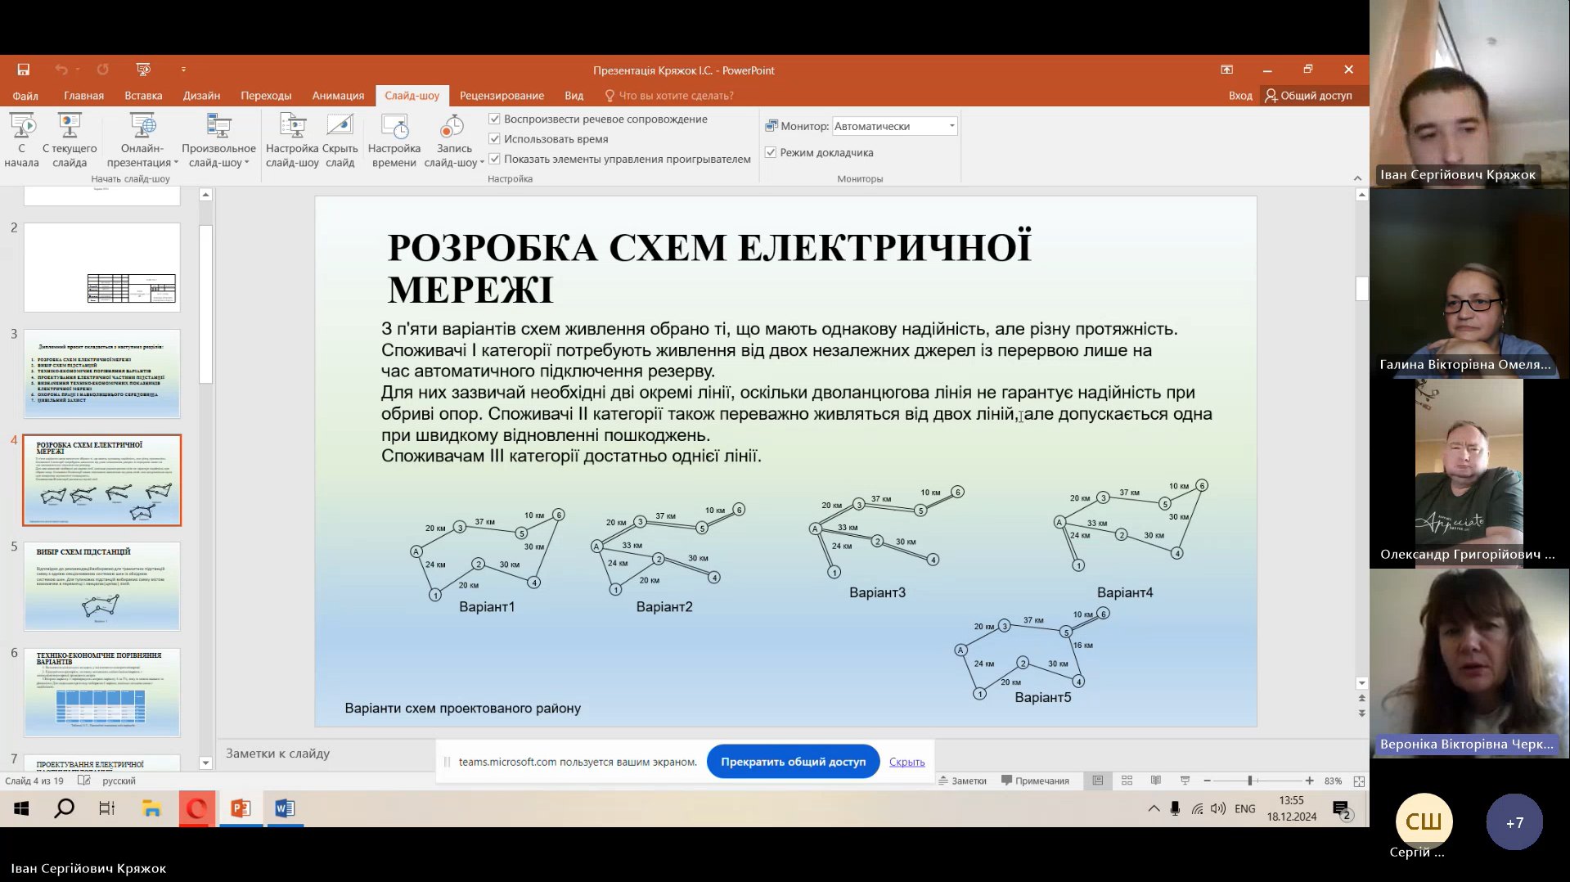Switch to slide sorter view
Image resolution: width=1570 pixels, height=882 pixels.
pyautogui.click(x=1127, y=781)
